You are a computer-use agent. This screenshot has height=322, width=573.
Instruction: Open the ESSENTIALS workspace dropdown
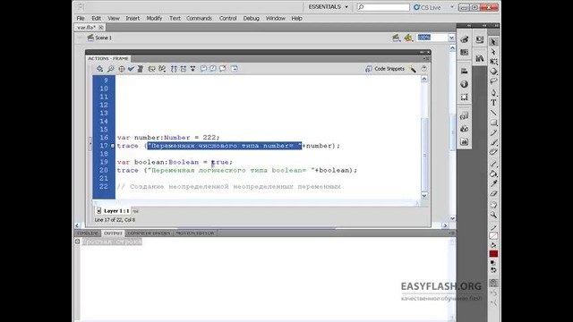click(329, 7)
